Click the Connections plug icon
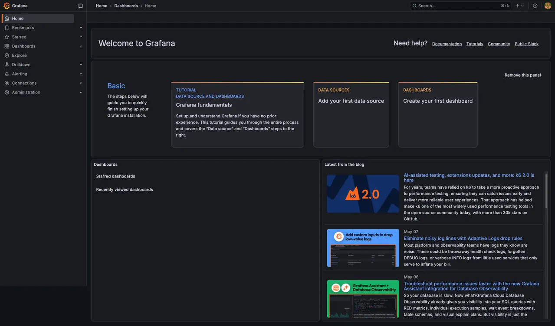 coord(7,83)
